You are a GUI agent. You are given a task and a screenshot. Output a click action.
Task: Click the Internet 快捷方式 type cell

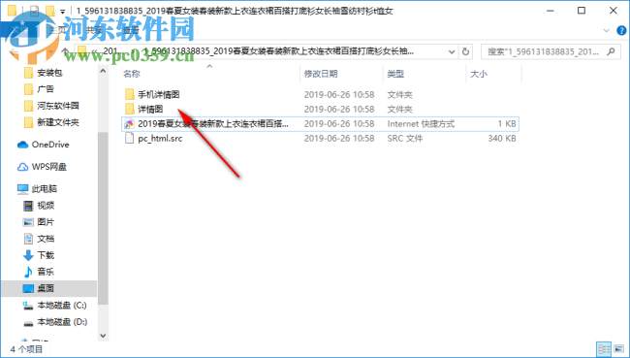point(421,124)
